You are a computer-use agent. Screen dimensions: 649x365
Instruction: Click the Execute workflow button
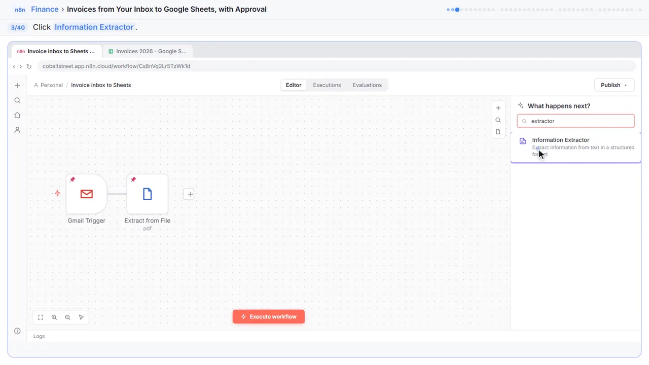click(269, 317)
